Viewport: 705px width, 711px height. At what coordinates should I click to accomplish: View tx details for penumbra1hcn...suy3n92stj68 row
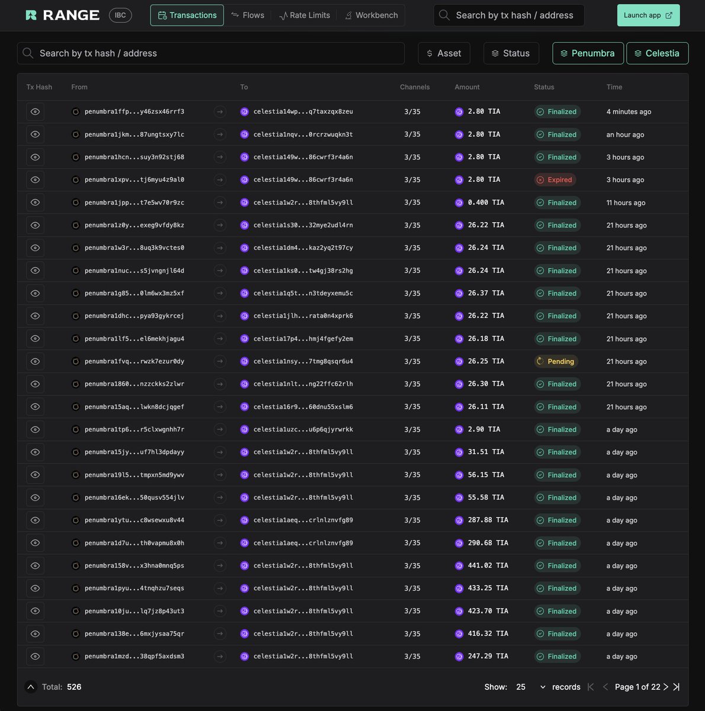[x=35, y=157]
